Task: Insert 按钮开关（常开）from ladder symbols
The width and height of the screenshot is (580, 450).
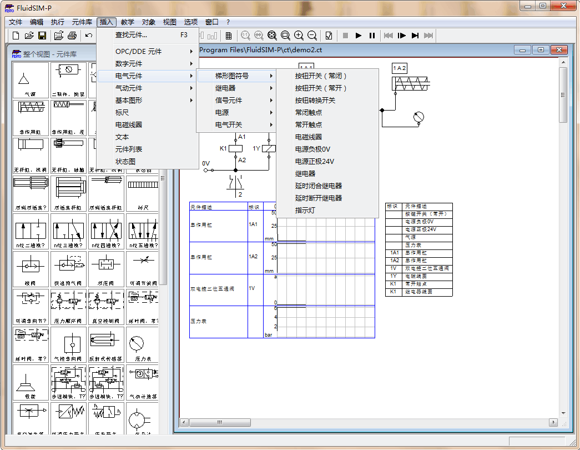Action: pos(327,88)
